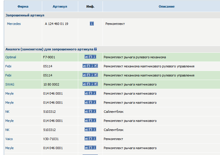Open camera icon in Vaico V30-71031 row

(87, 138)
